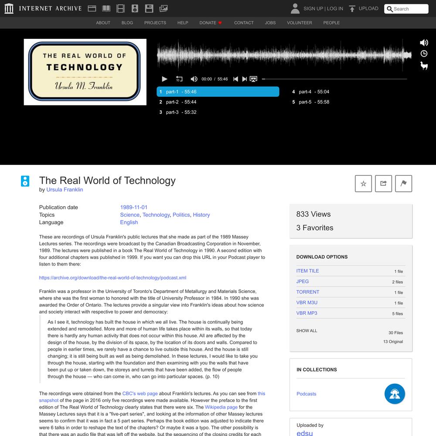Open the Video film icon
This screenshot has width=436, height=436.
pyautogui.click(x=120, y=9)
